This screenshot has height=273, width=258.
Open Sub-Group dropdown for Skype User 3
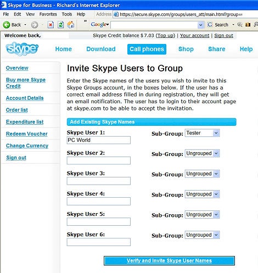[216, 174]
